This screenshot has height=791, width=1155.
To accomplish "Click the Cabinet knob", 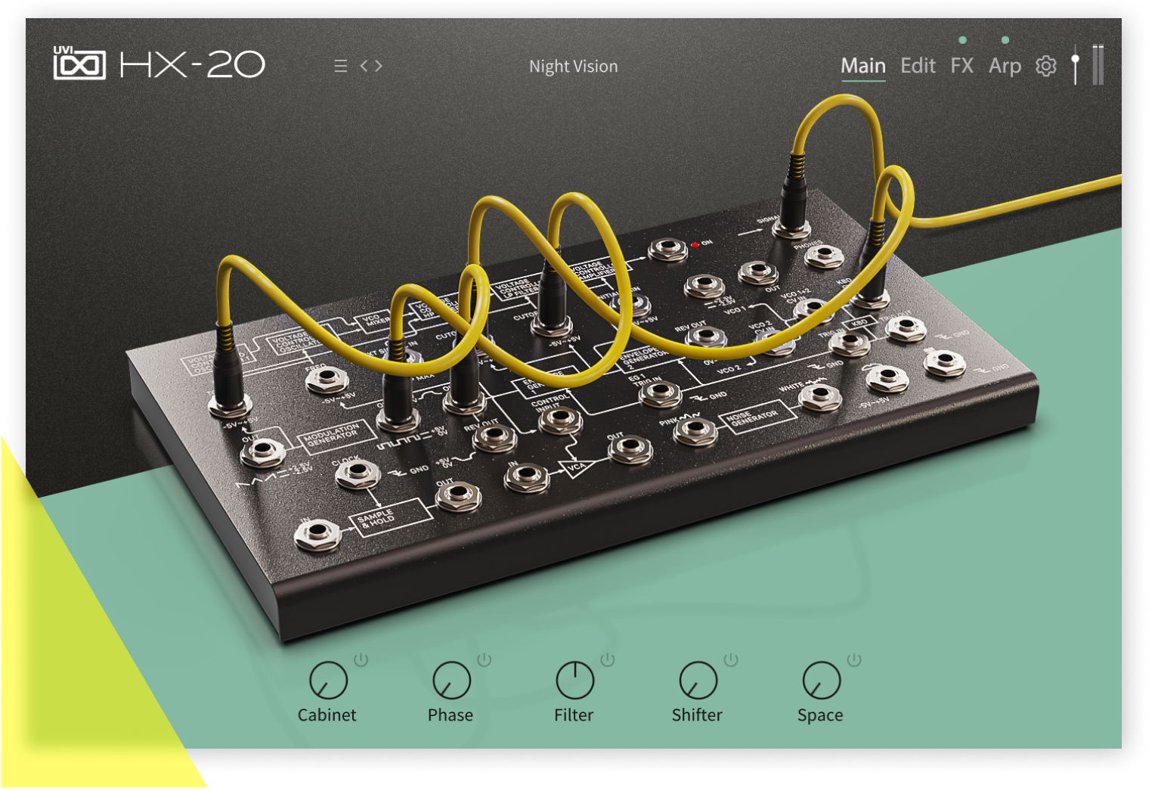I will click(328, 680).
